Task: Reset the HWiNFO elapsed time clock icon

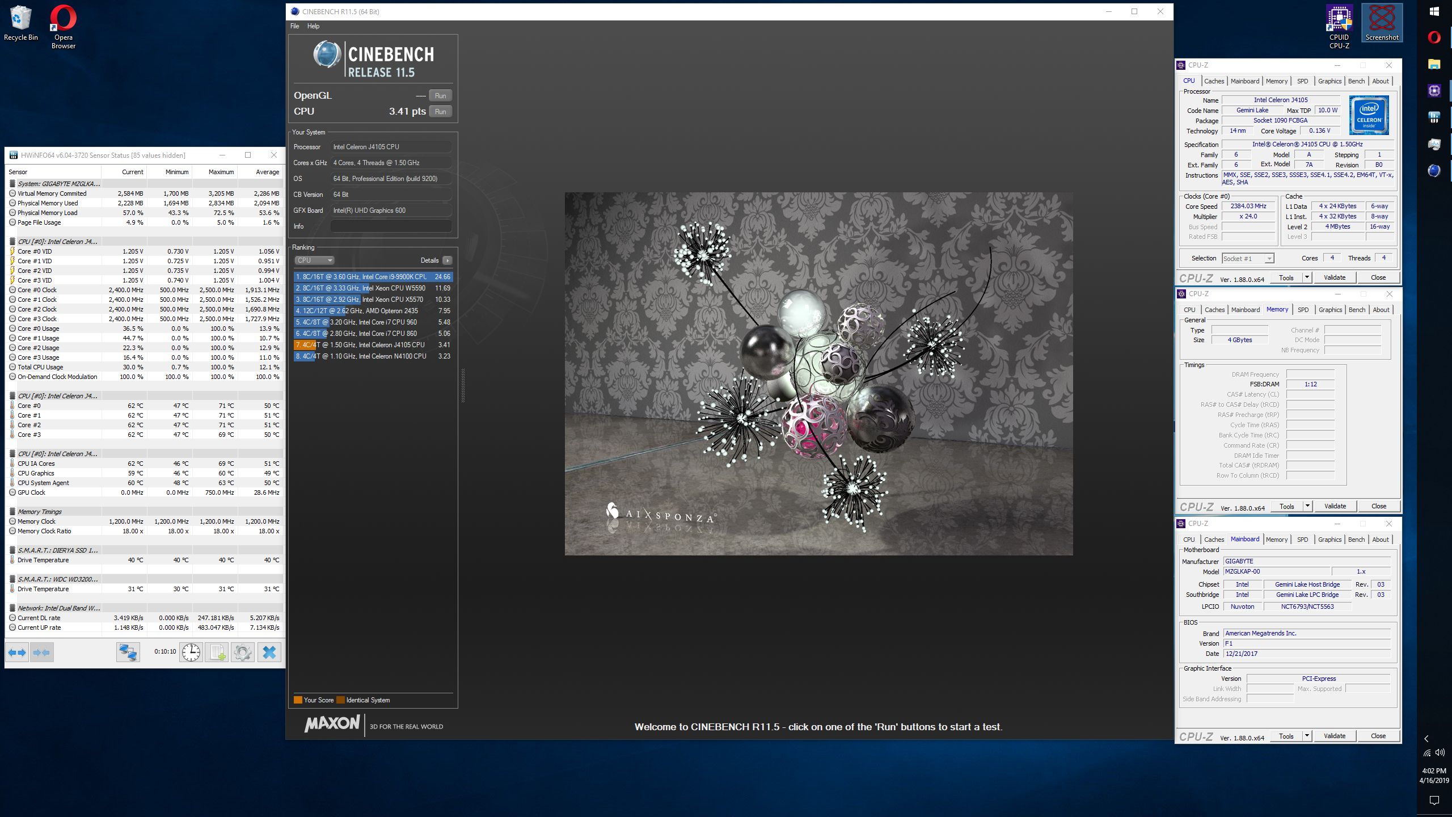Action: (191, 652)
